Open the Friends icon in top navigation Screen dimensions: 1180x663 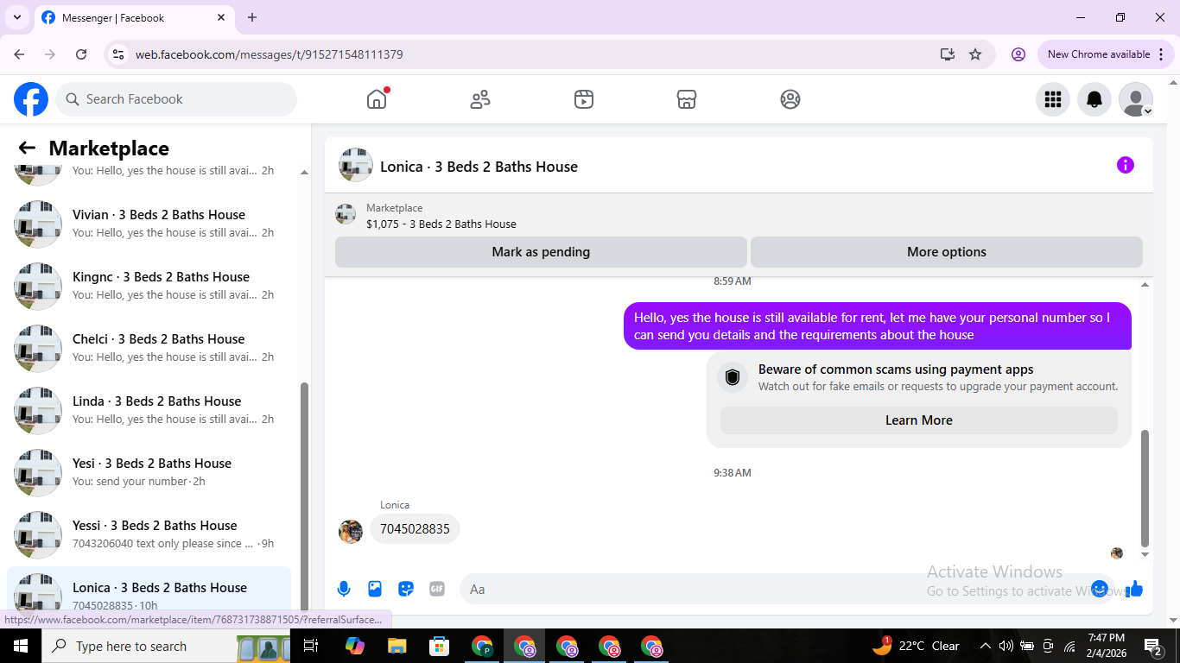pyautogui.click(x=480, y=99)
